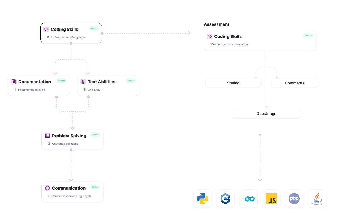This screenshot has width=340, height=221.
Task: Click Custom badge on Problem Solving card
Action: pos(95,135)
